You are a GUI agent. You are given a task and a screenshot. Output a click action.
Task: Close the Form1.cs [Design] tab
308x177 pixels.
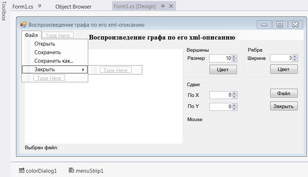point(171,6)
